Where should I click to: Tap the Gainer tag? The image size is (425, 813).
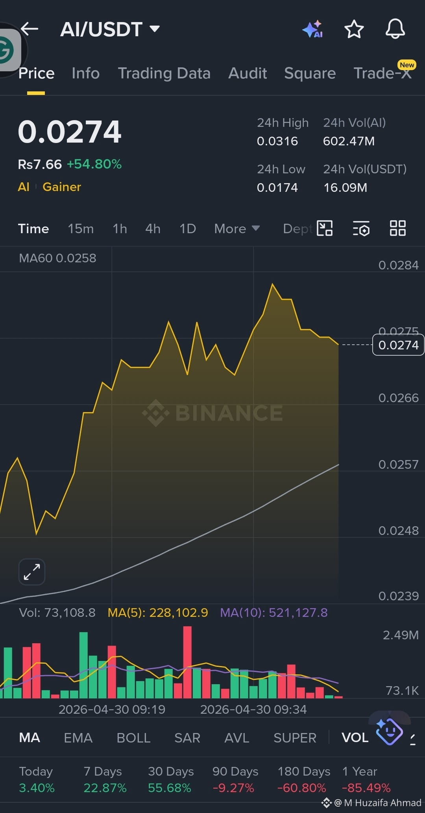click(x=62, y=187)
